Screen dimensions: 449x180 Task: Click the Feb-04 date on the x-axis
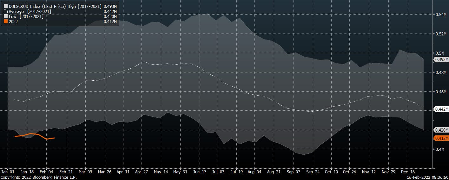(x=46, y=172)
